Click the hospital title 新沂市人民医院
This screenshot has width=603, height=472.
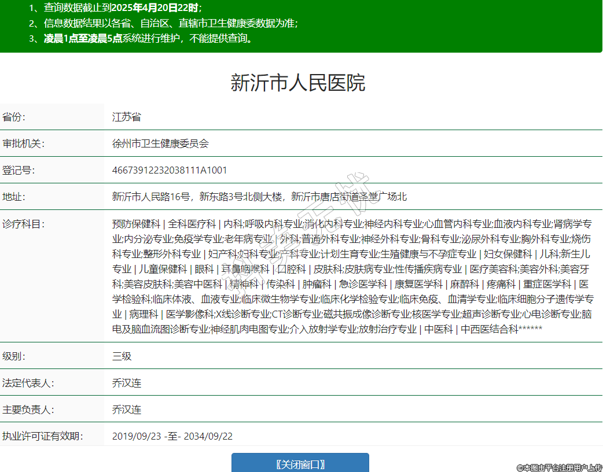[x=298, y=83]
